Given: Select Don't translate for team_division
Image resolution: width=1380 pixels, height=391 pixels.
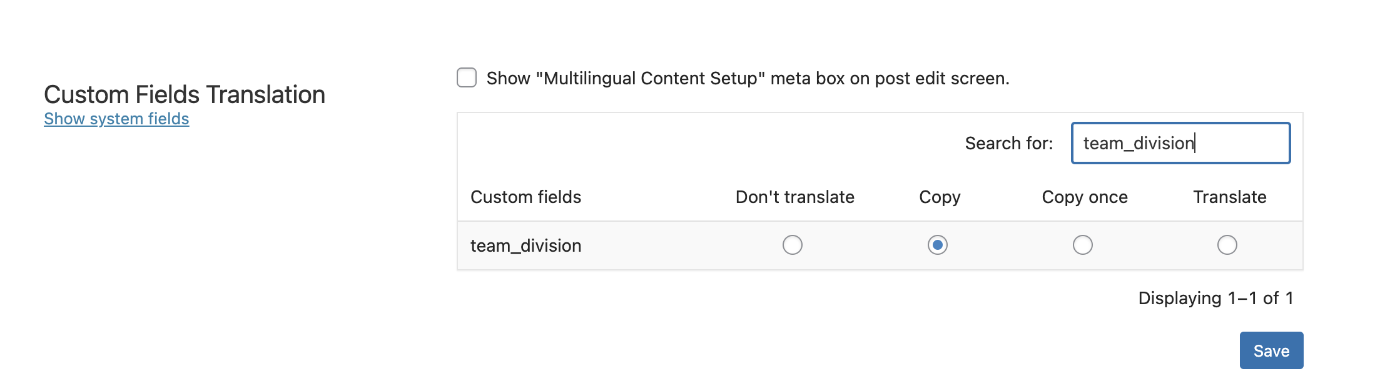Looking at the screenshot, I should (x=793, y=245).
